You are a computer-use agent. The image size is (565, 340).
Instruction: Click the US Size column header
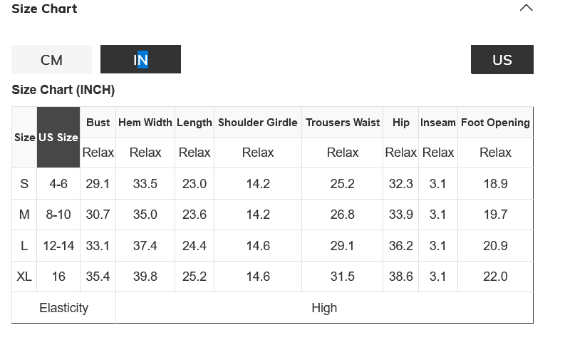58,138
